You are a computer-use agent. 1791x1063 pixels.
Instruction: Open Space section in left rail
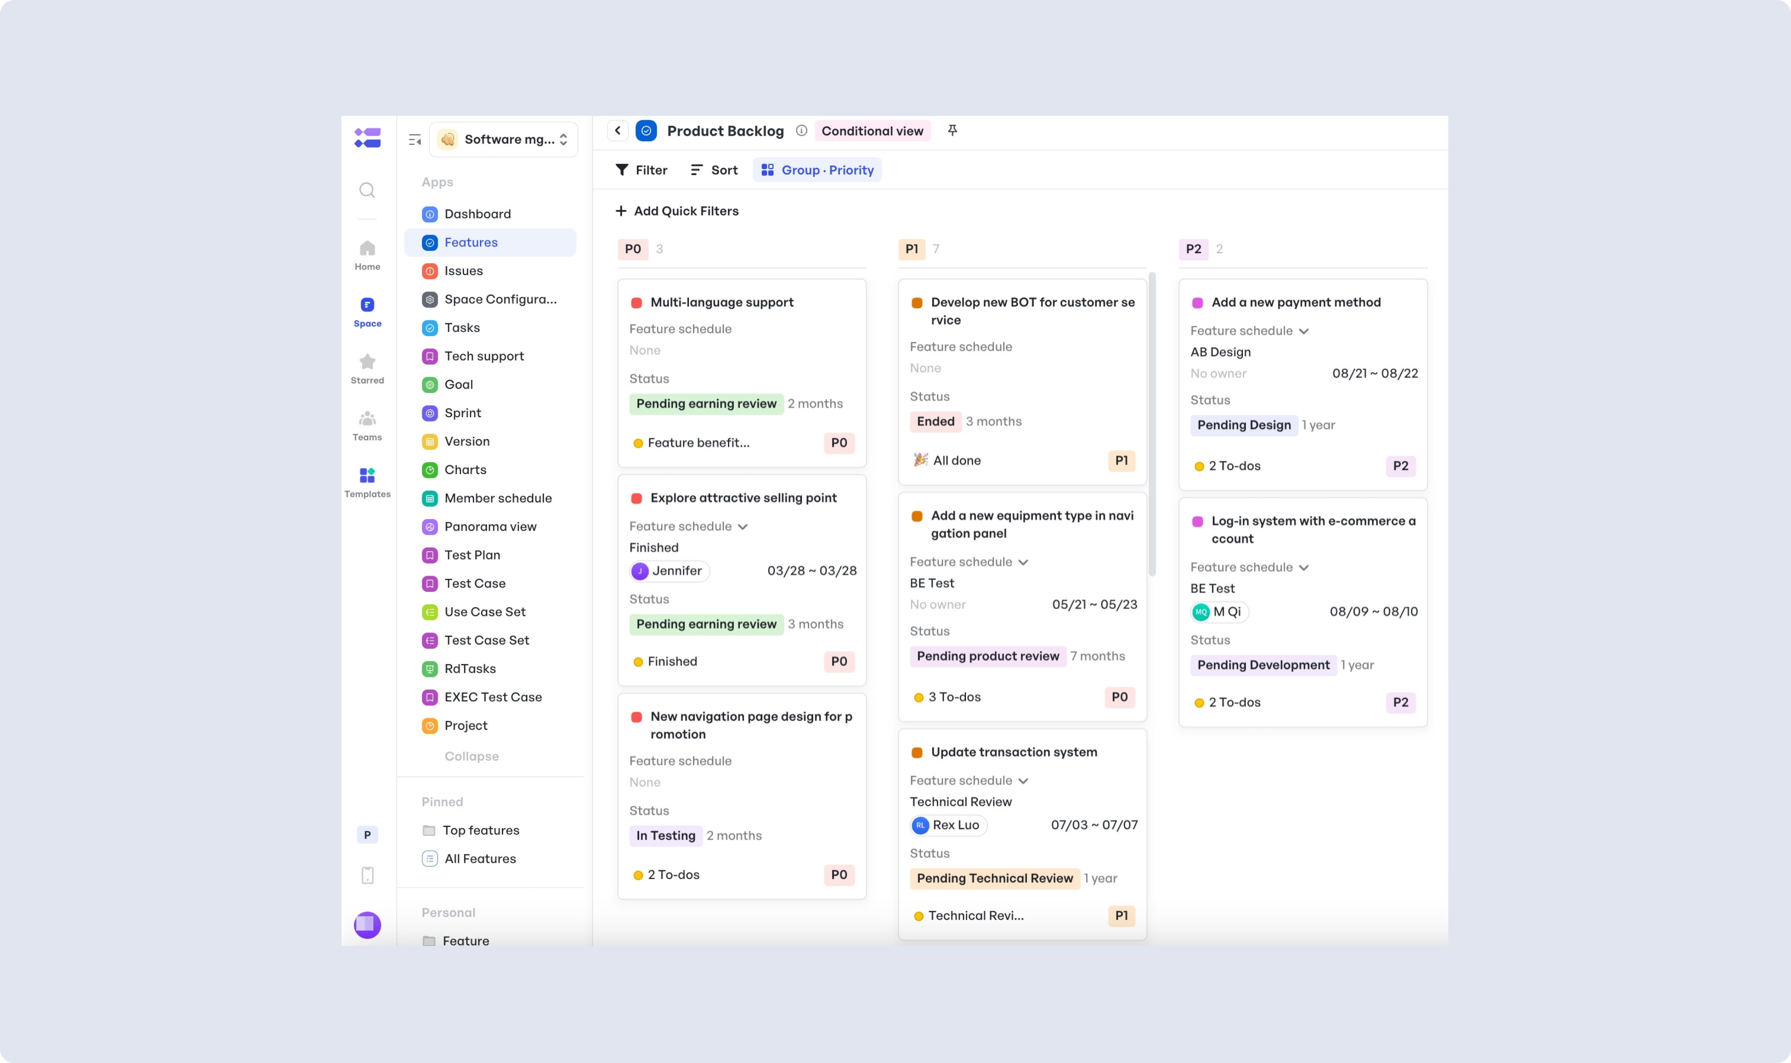click(367, 313)
